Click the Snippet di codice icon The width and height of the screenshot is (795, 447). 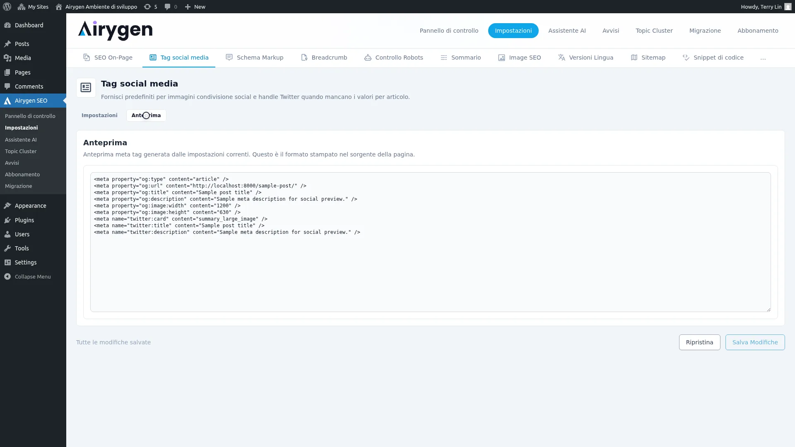click(x=686, y=58)
